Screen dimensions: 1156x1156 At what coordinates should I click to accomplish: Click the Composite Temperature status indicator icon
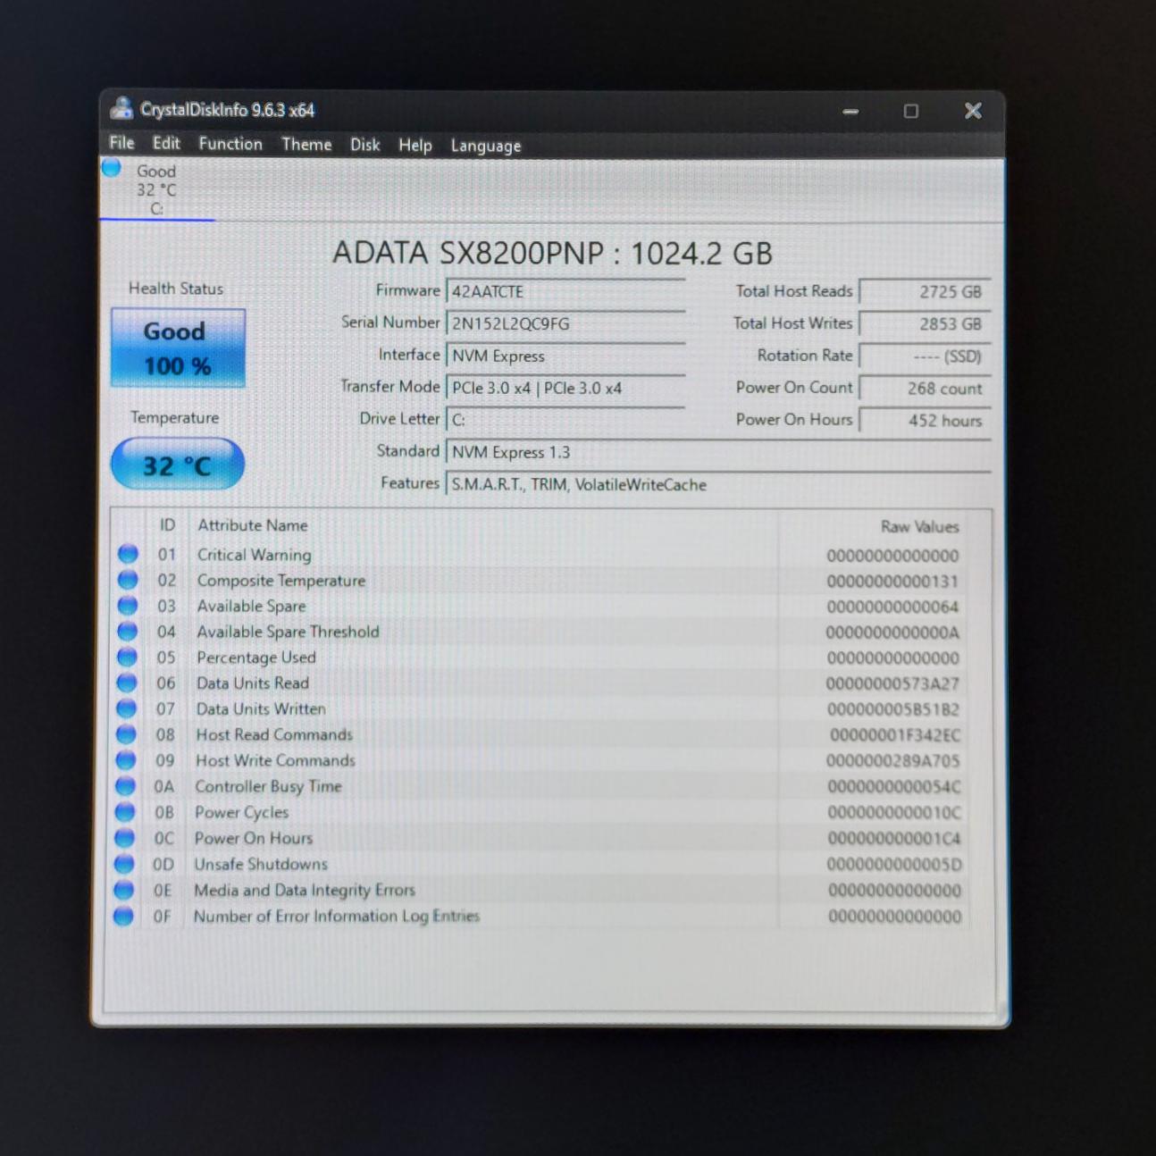[129, 580]
